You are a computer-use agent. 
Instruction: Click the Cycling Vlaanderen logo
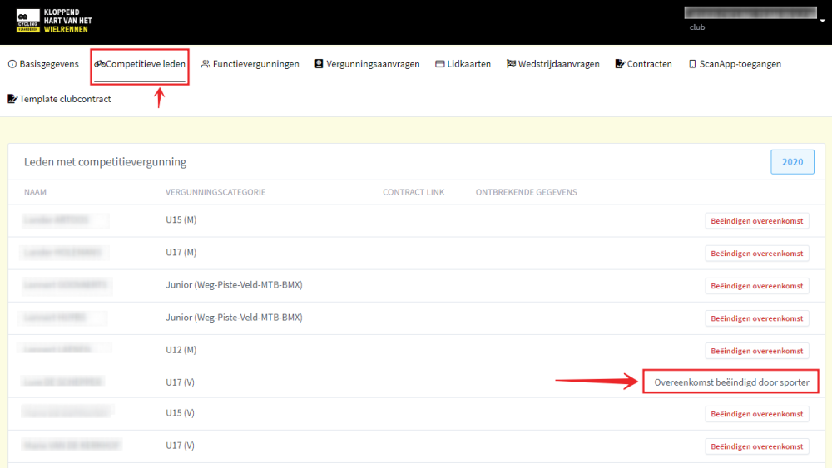(53, 21)
